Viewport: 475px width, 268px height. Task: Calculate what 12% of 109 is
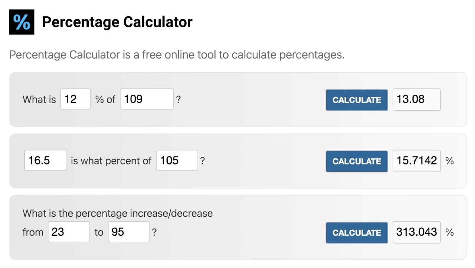357,100
